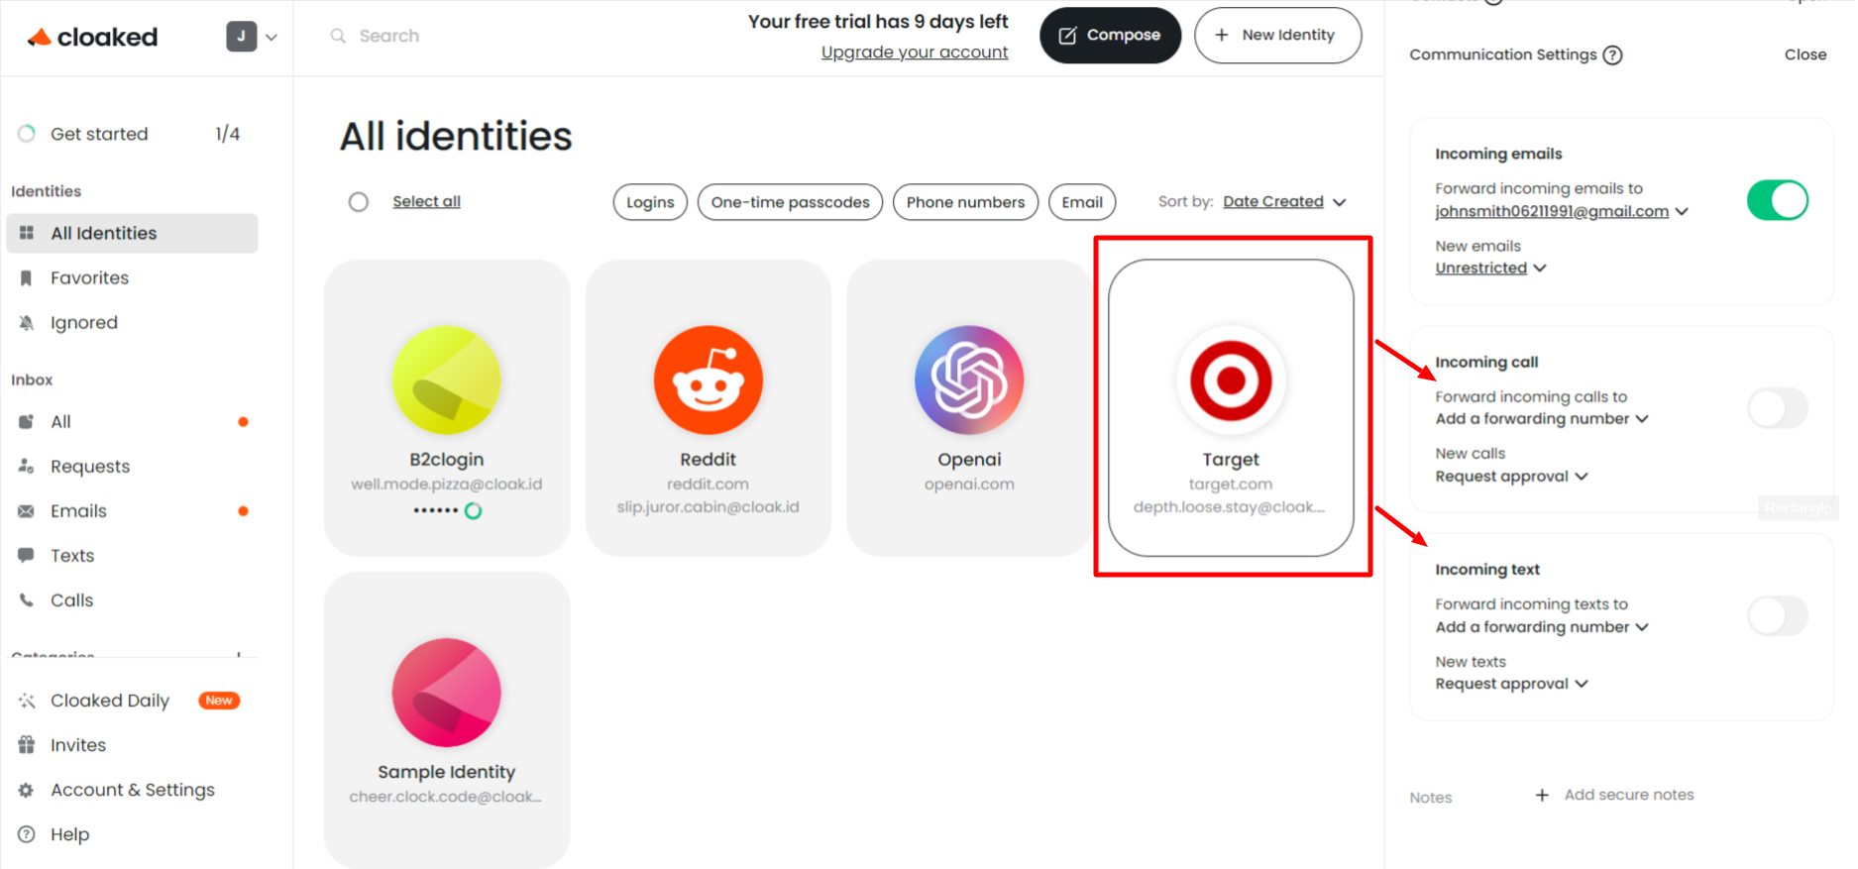Screen dimensions: 1858x869
Task: Open the Openai identity card
Action: (969, 407)
